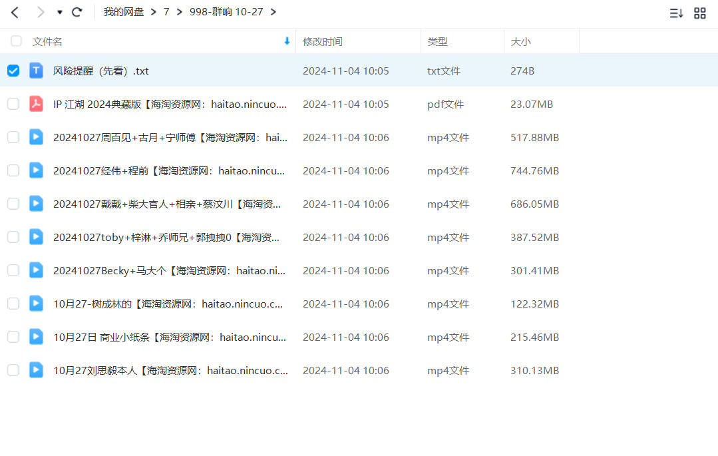The image size is (718, 456).
Task: Sort by 文件名 column header
Action: (47, 42)
